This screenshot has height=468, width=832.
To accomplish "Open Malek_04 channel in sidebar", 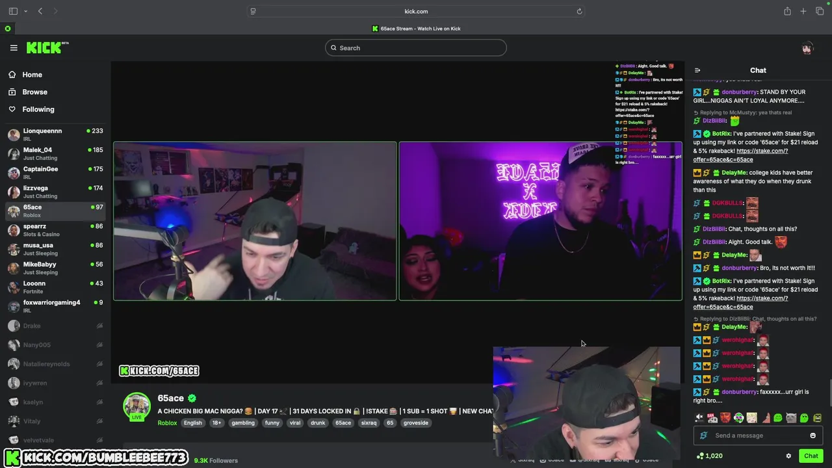I will (55, 153).
